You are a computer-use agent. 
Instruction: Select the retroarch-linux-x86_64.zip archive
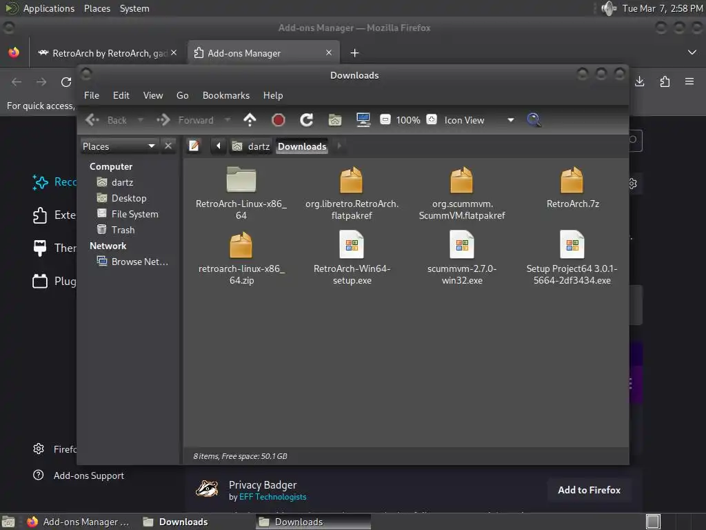(x=241, y=258)
